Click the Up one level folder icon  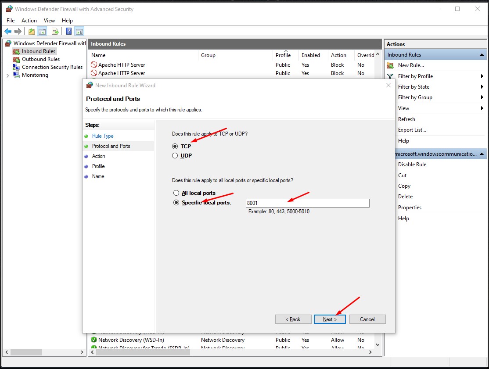click(x=32, y=31)
